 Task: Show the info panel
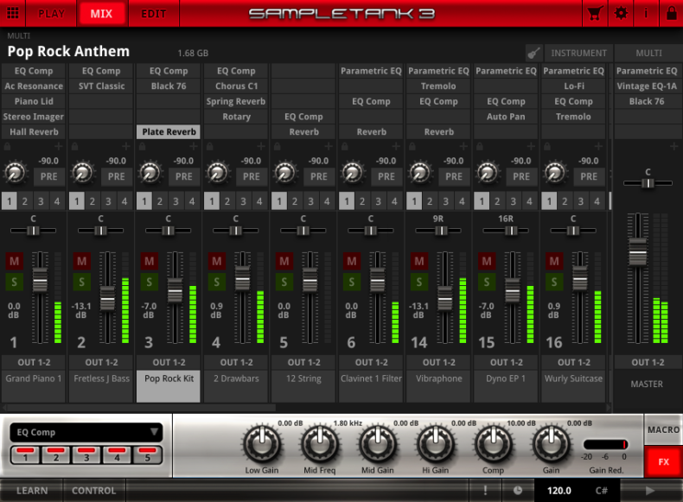pos(646,13)
